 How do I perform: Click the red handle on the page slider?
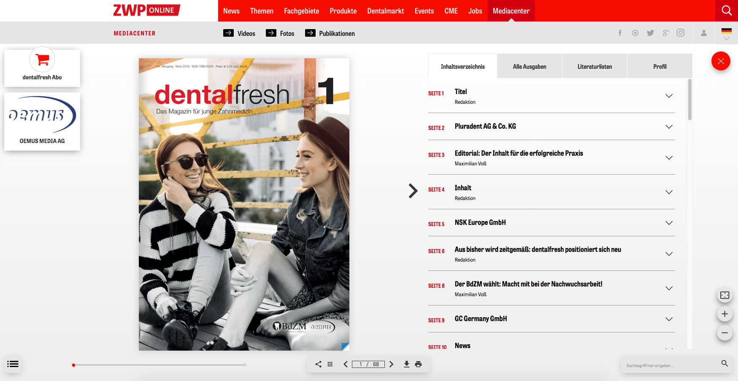(x=73, y=365)
